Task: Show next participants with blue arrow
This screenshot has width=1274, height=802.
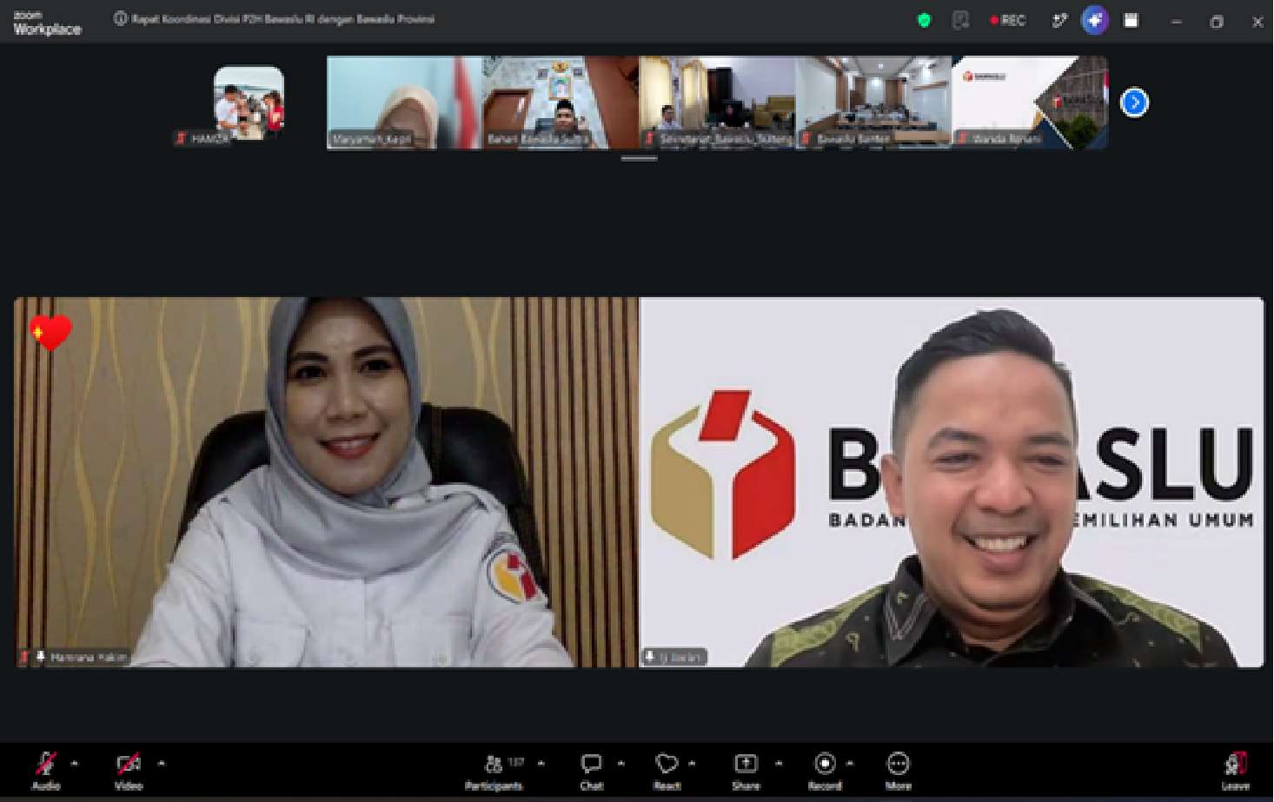Action: coord(1134,103)
